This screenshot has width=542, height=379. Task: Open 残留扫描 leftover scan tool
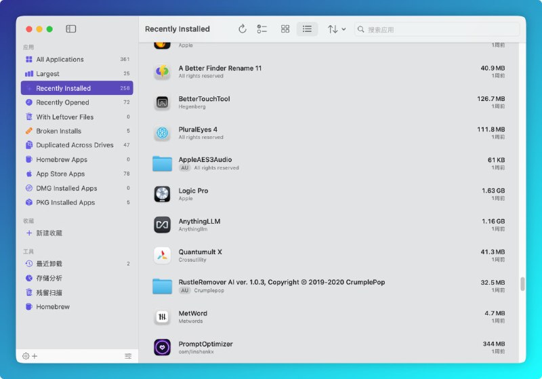pyautogui.click(x=77, y=292)
